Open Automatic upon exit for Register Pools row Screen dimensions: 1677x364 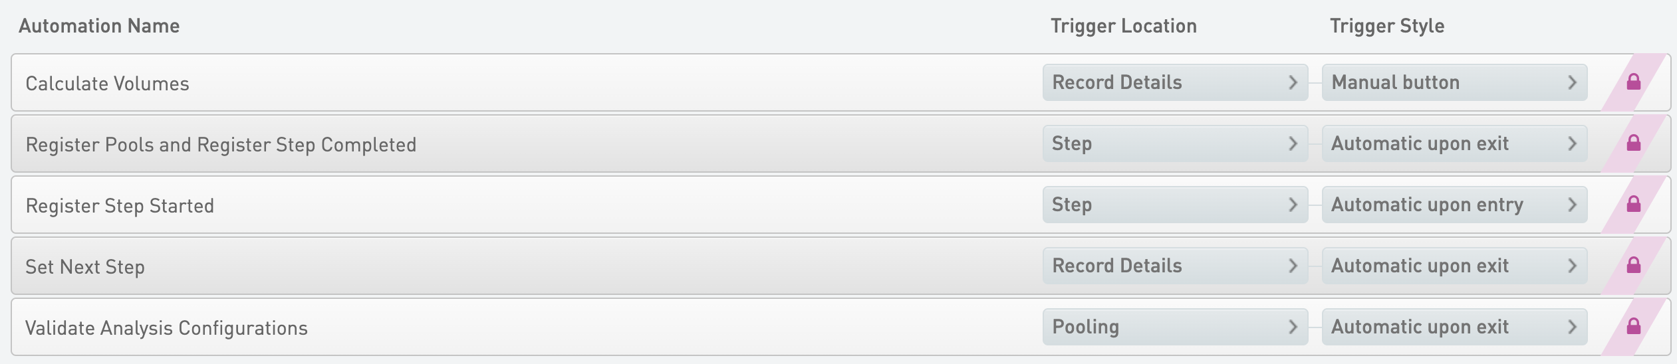1454,143
